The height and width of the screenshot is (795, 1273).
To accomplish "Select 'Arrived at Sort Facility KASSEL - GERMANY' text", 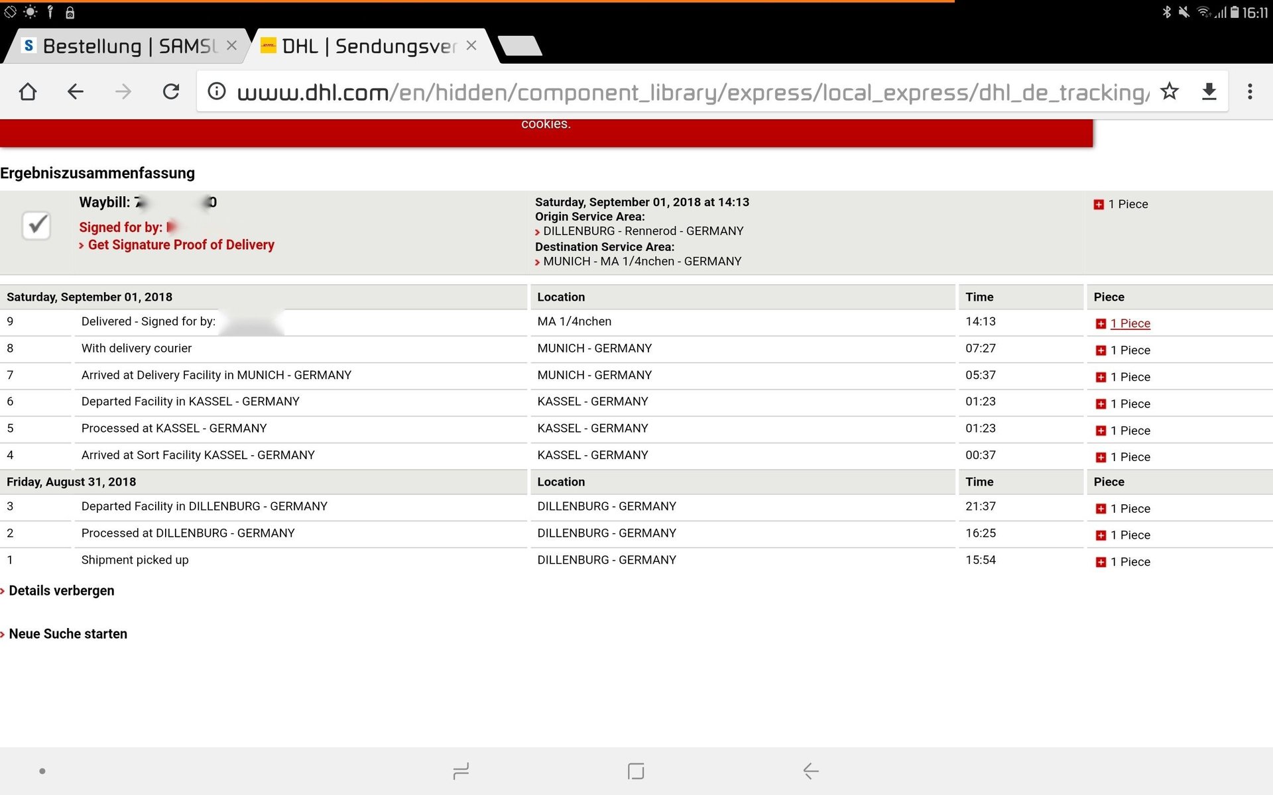I will click(x=198, y=455).
